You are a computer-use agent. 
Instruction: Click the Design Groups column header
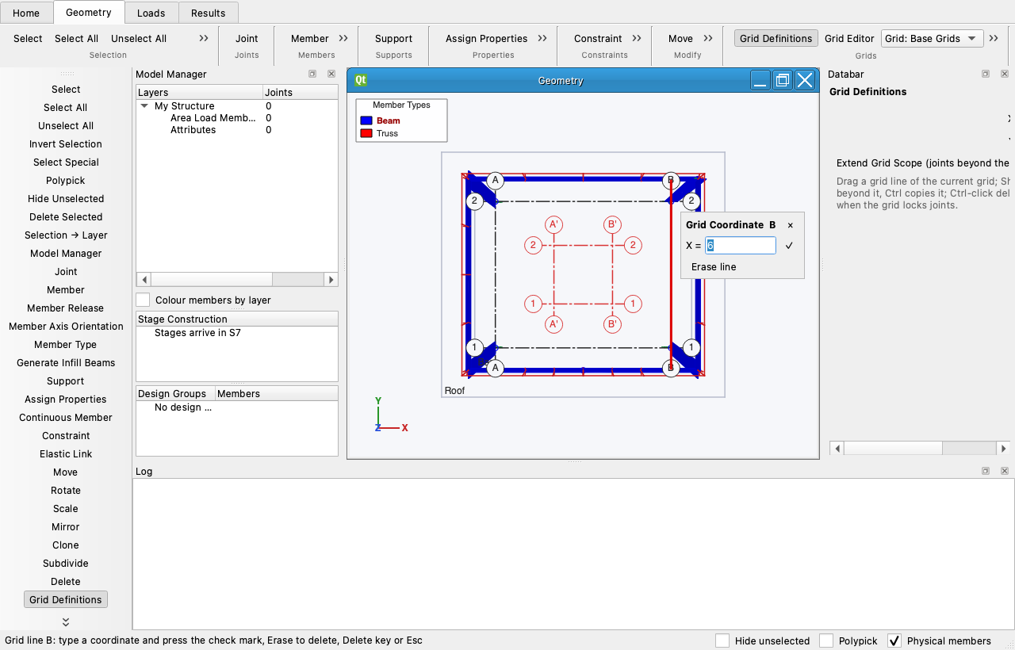point(175,394)
